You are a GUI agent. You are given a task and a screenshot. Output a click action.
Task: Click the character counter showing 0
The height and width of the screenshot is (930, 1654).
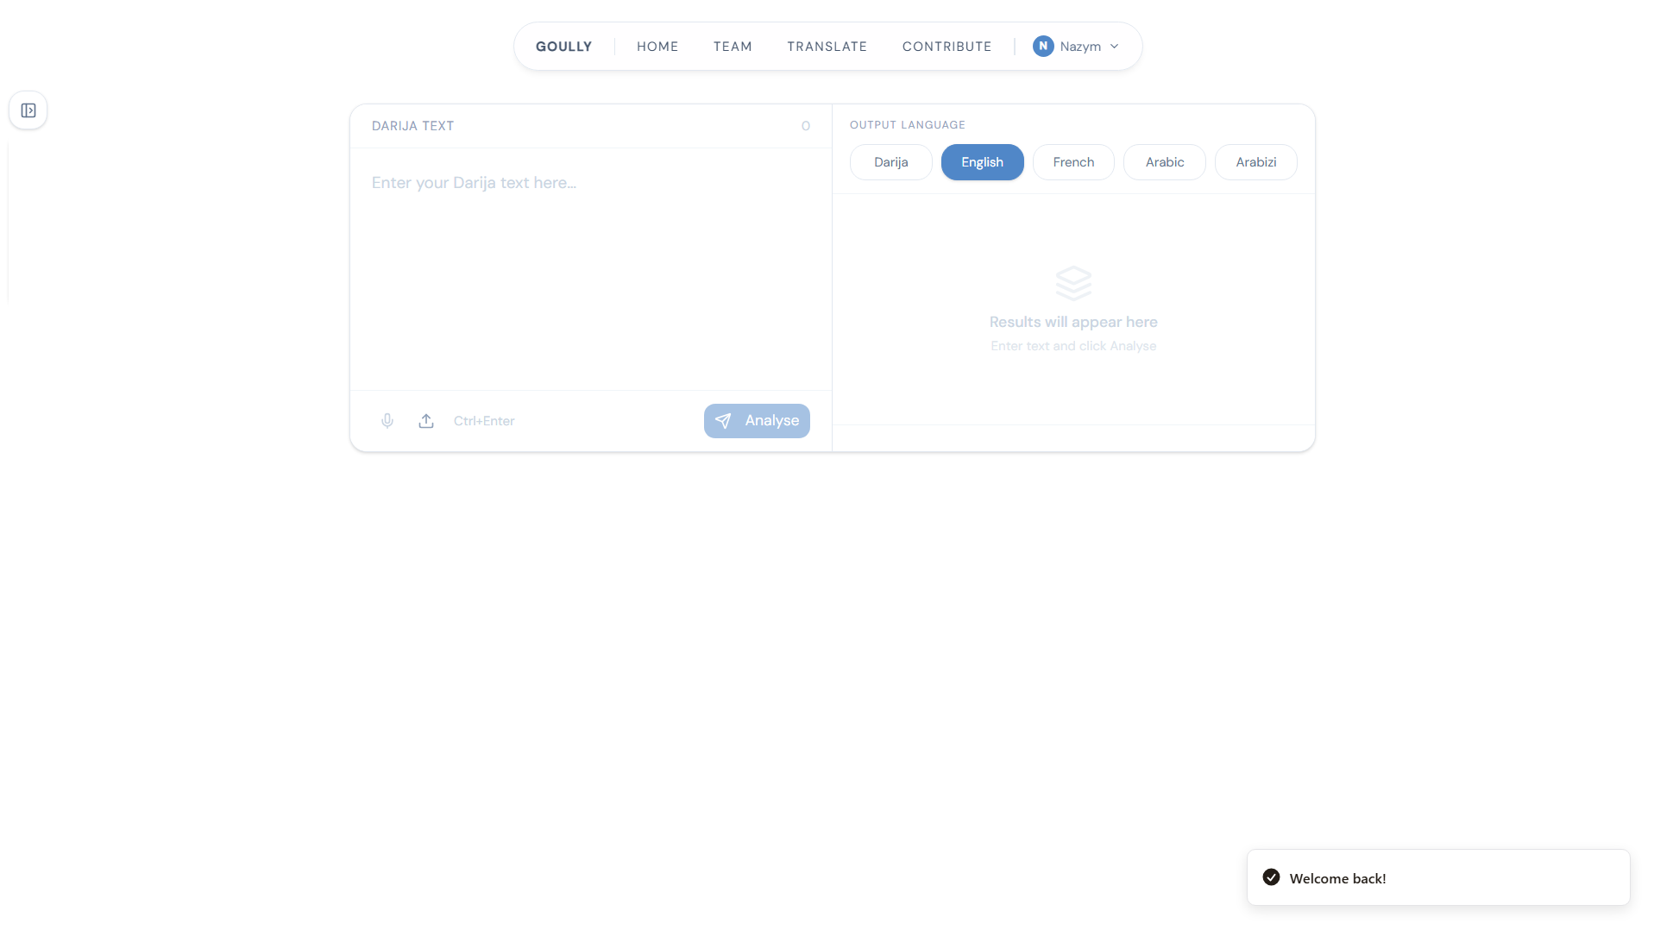click(806, 126)
